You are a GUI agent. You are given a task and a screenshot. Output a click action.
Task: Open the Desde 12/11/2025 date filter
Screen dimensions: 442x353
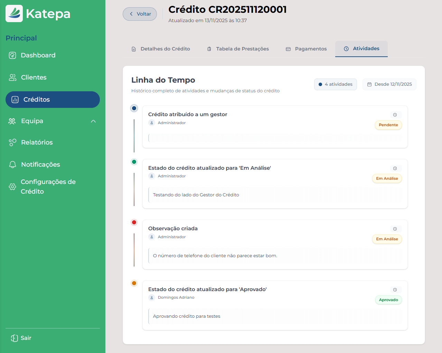(x=389, y=84)
